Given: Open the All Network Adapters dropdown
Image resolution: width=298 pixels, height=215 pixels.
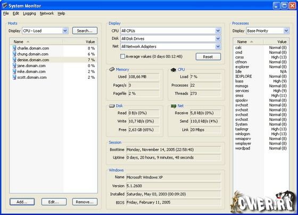Looking at the screenshot, I should (x=218, y=46).
